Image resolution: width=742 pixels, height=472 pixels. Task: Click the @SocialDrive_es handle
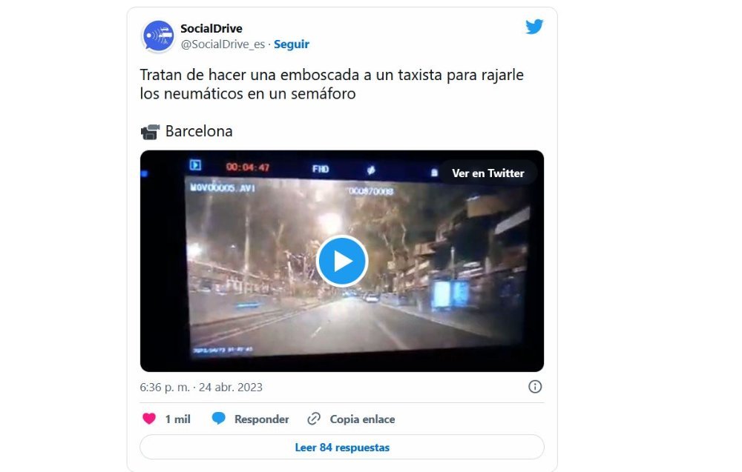pos(223,44)
